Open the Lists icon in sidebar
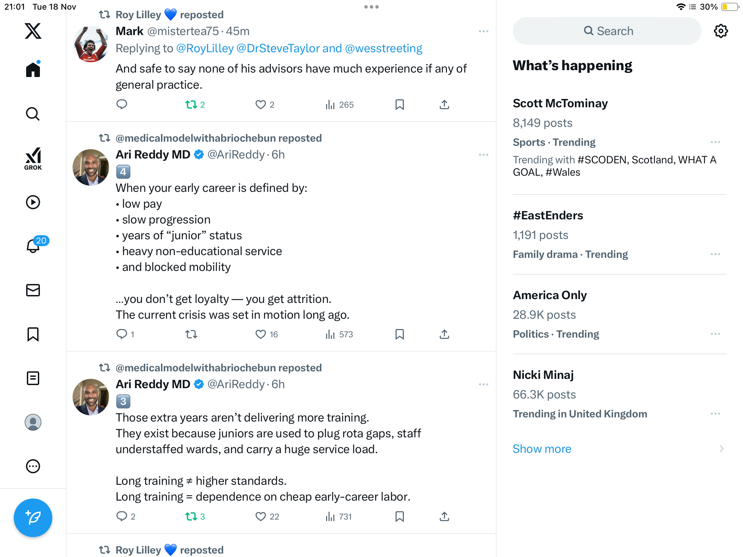Image resolution: width=743 pixels, height=557 pixels. [x=33, y=378]
